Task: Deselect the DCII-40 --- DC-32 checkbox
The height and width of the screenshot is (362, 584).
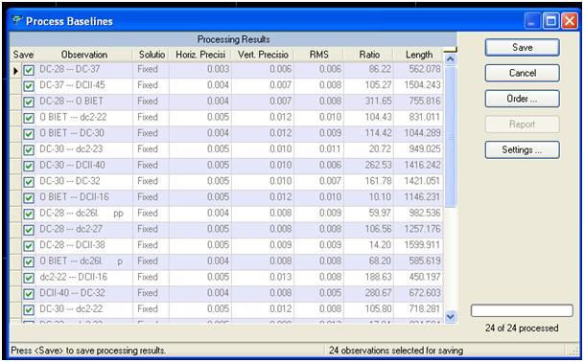Action: tap(29, 294)
